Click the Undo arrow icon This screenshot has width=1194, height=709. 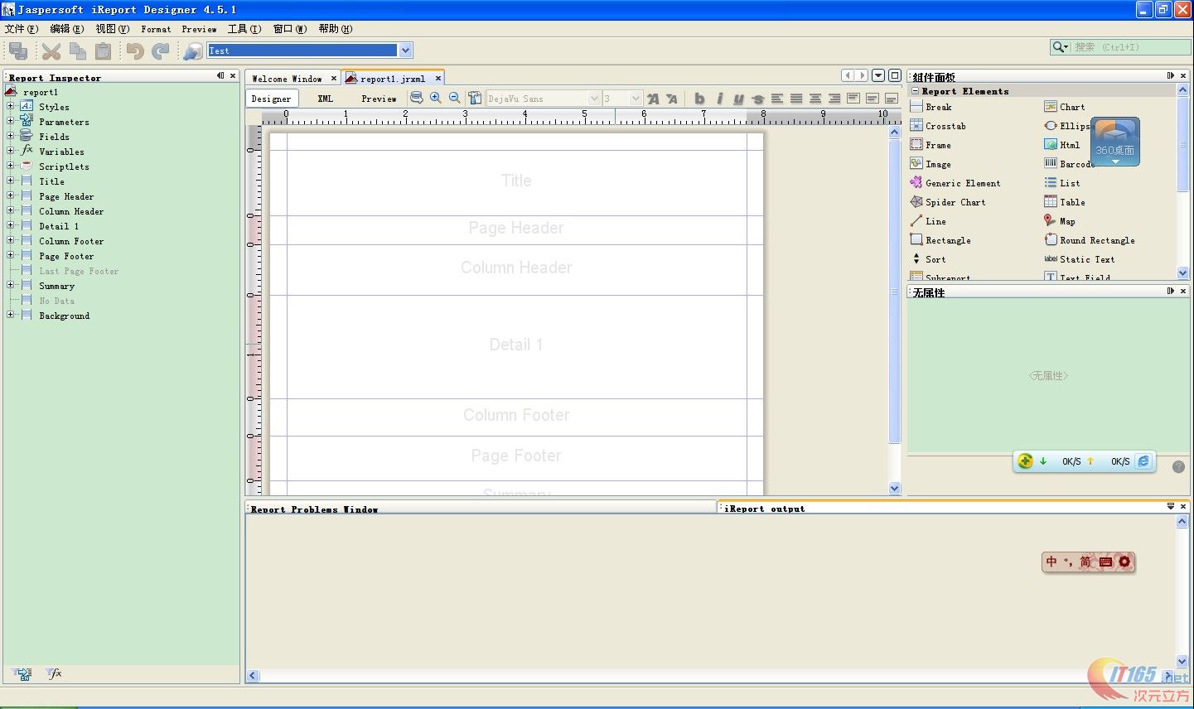coord(134,51)
